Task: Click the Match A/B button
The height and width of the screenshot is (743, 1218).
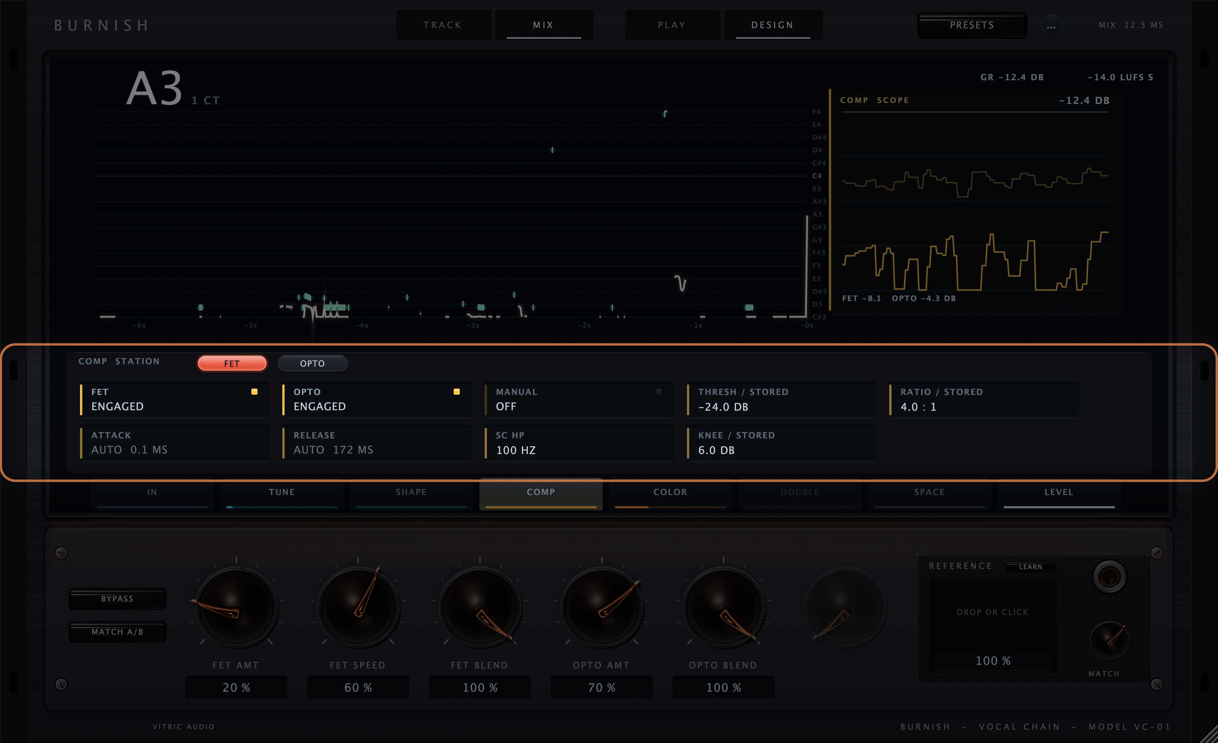Action: point(117,632)
